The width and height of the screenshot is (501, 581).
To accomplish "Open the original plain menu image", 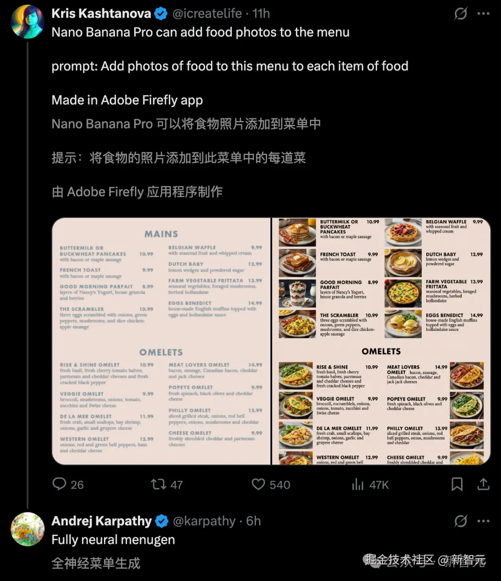I will (161, 341).
